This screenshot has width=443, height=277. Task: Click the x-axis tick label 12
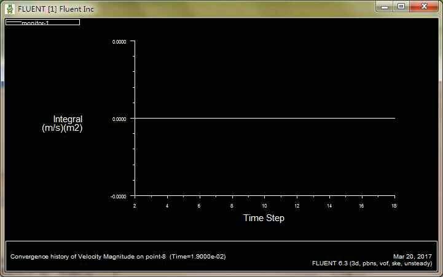click(x=297, y=206)
